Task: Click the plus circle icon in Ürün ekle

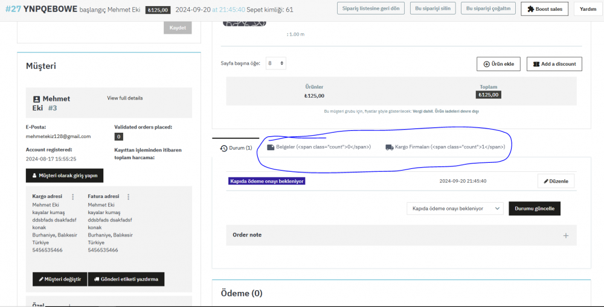Action: (486, 65)
